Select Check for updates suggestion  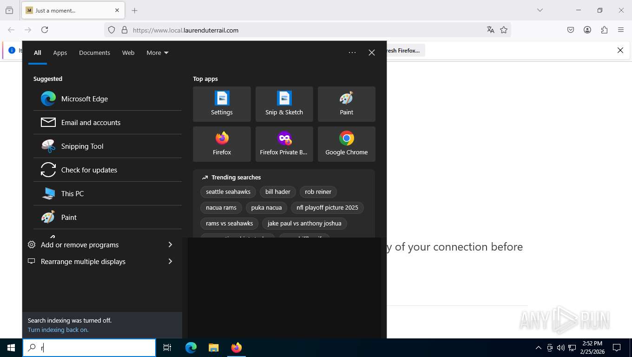(107, 170)
